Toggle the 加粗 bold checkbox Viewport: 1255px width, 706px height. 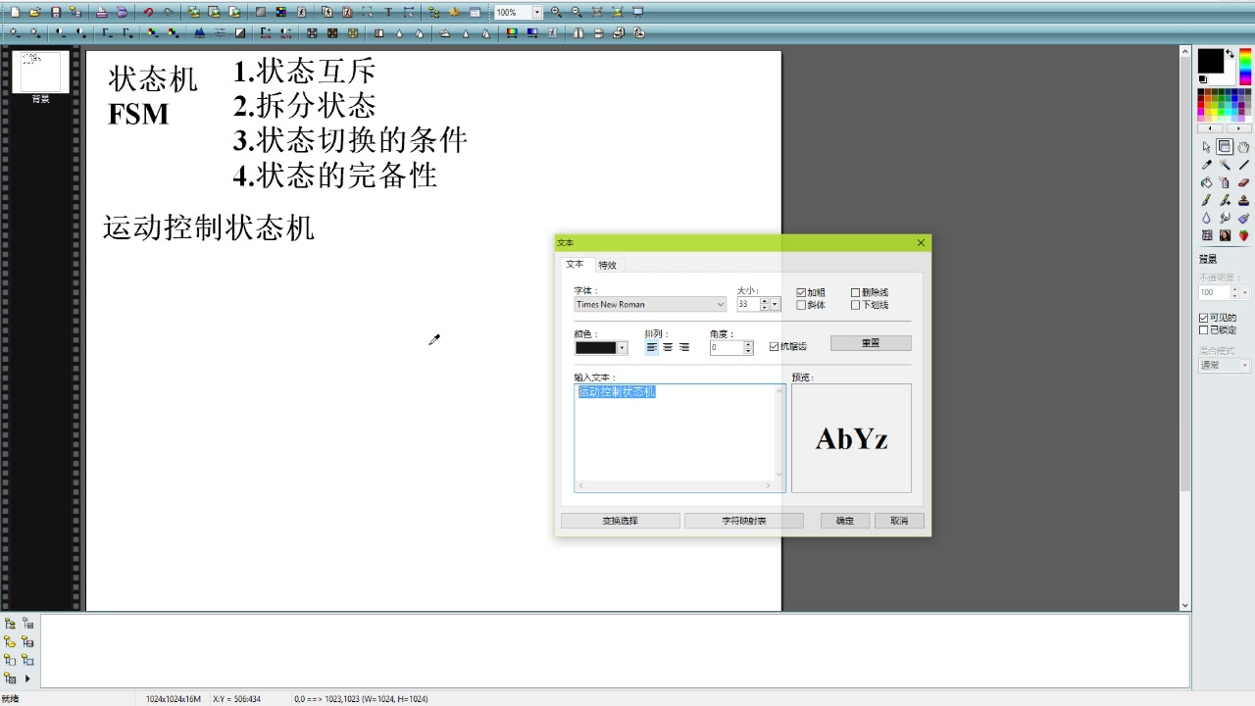coord(801,292)
